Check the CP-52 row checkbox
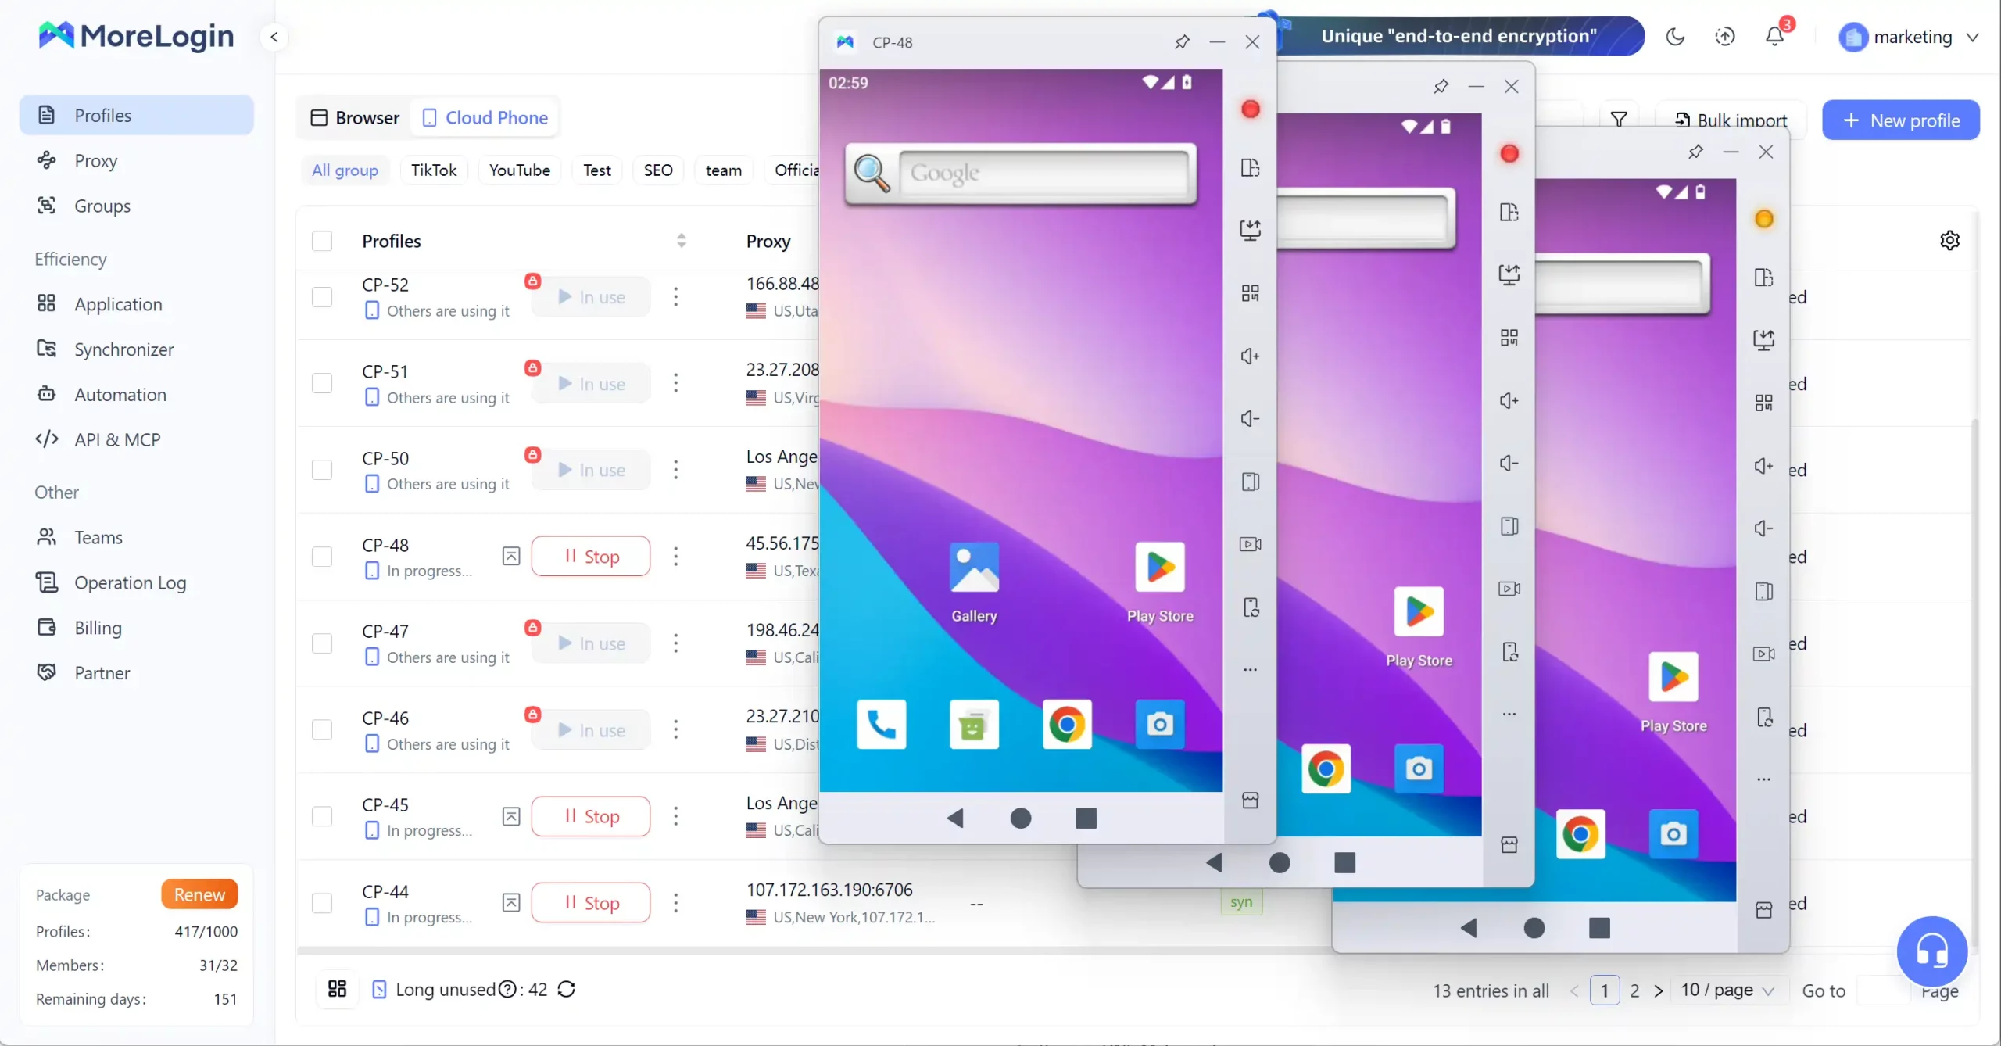The height and width of the screenshot is (1046, 2001). point(322,297)
